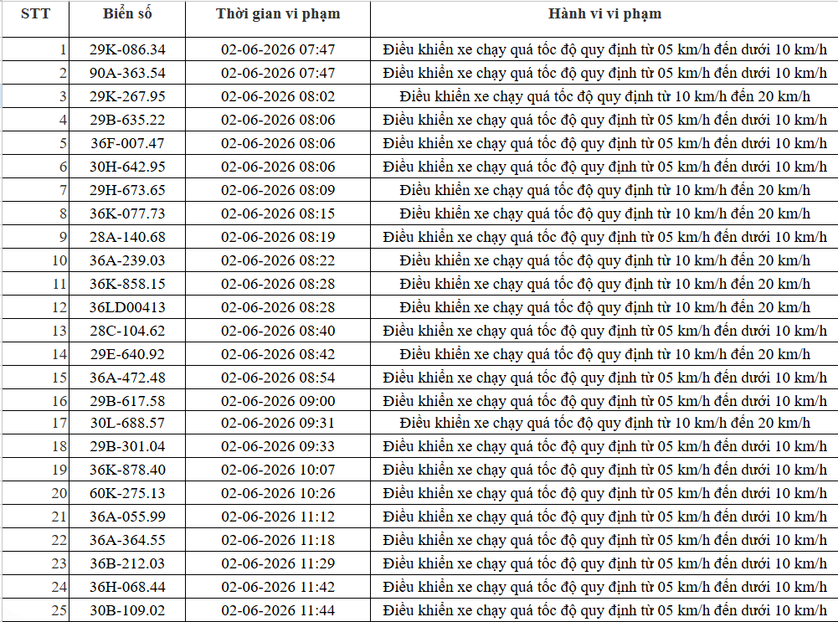Select time cell 02-06-2026 10:07
This screenshot has width=838, height=622.
(x=278, y=469)
